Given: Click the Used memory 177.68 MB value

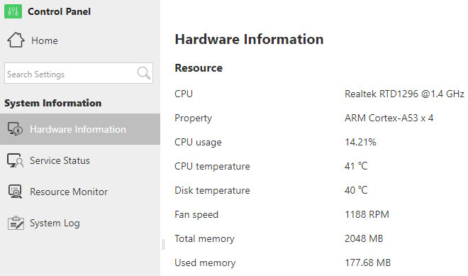Looking at the screenshot, I should 368,263.
